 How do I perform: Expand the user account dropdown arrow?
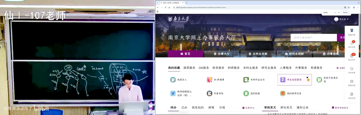348,19
